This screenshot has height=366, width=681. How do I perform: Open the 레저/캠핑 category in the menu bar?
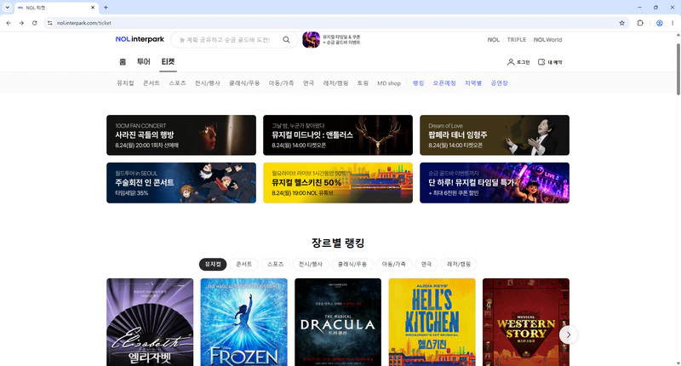click(335, 83)
